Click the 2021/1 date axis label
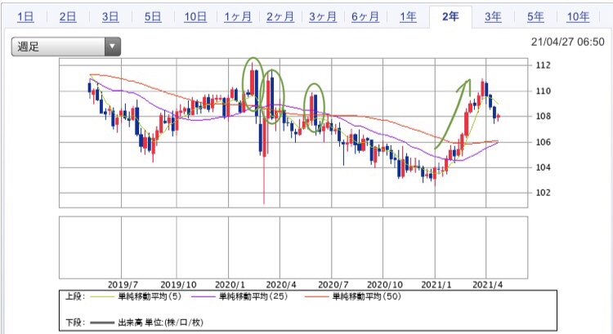Screen dimensions: 613x334 (x=436, y=285)
